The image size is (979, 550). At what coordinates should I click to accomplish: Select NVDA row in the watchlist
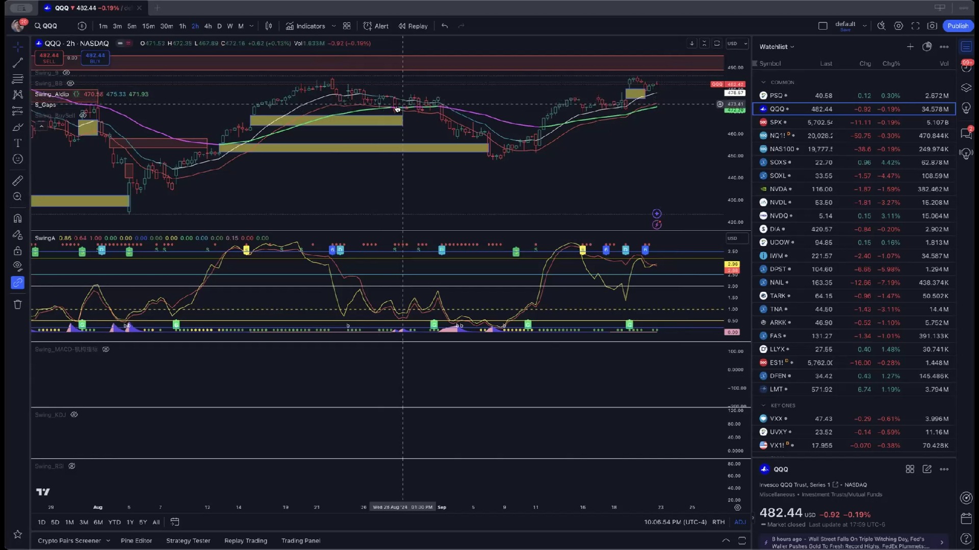coord(854,189)
